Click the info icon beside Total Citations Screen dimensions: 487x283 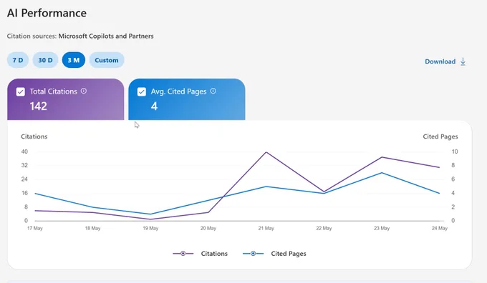coord(84,91)
